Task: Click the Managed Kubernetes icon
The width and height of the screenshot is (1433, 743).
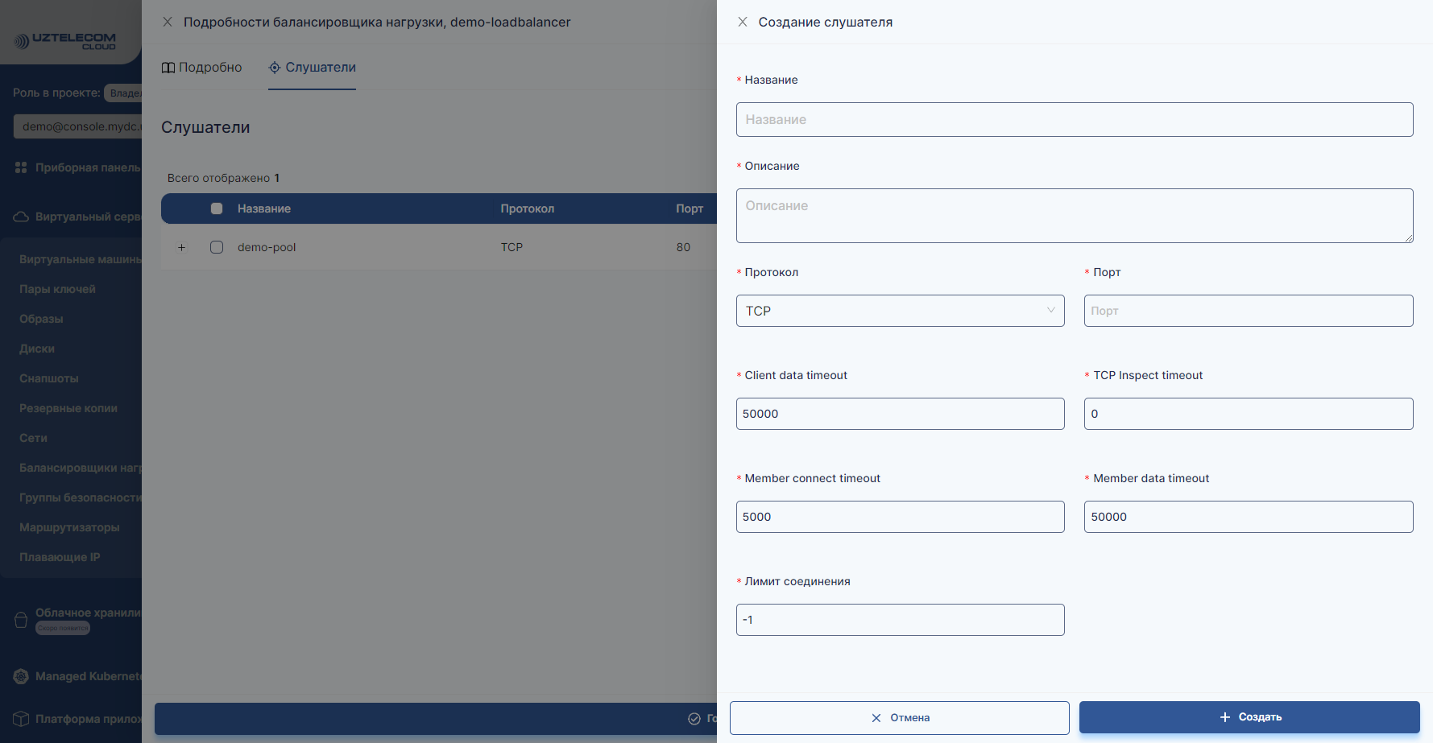Action: coord(21,676)
